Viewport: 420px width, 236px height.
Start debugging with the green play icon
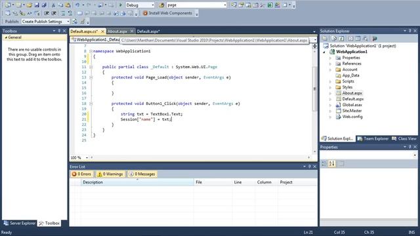point(120,5)
